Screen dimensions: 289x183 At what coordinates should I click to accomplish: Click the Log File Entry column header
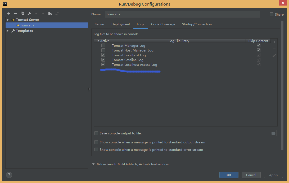click(x=179, y=41)
